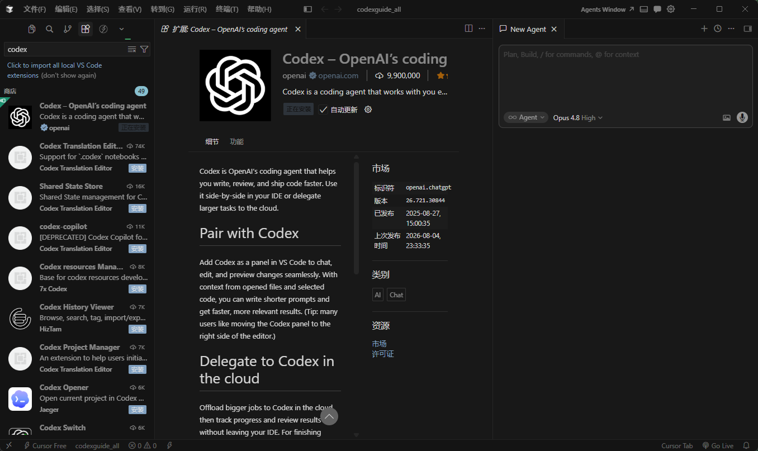Viewport: 758px width, 451px height.
Task: Open the Opus 4.8 High model dropdown
Action: tap(578, 117)
